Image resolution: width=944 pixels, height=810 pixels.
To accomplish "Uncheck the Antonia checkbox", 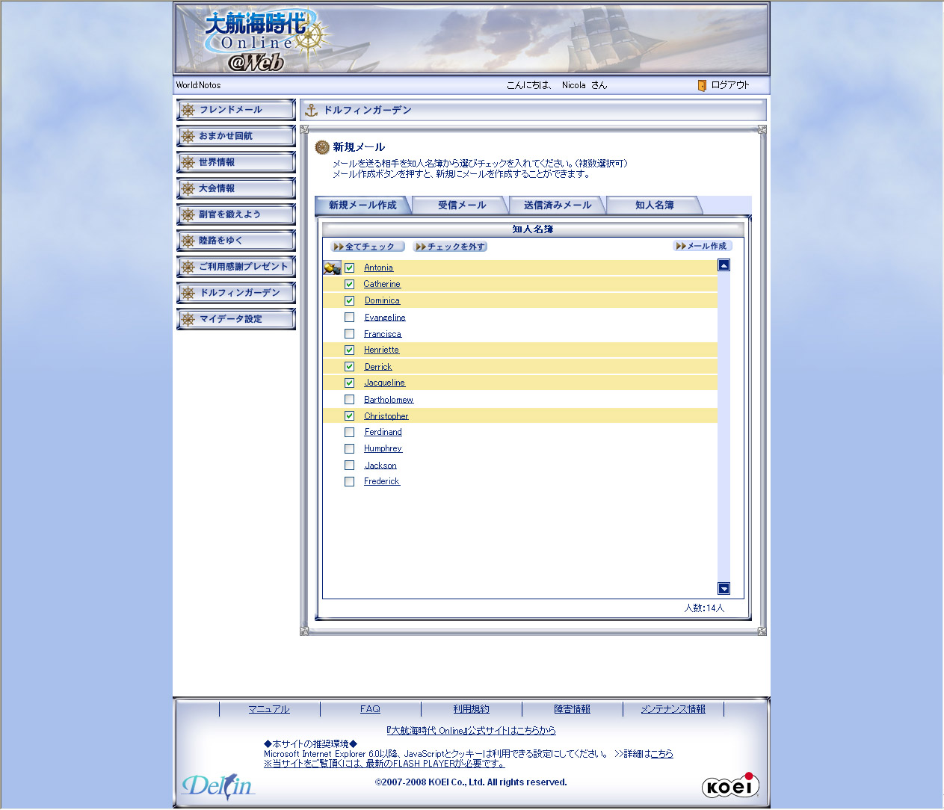I will pos(349,268).
